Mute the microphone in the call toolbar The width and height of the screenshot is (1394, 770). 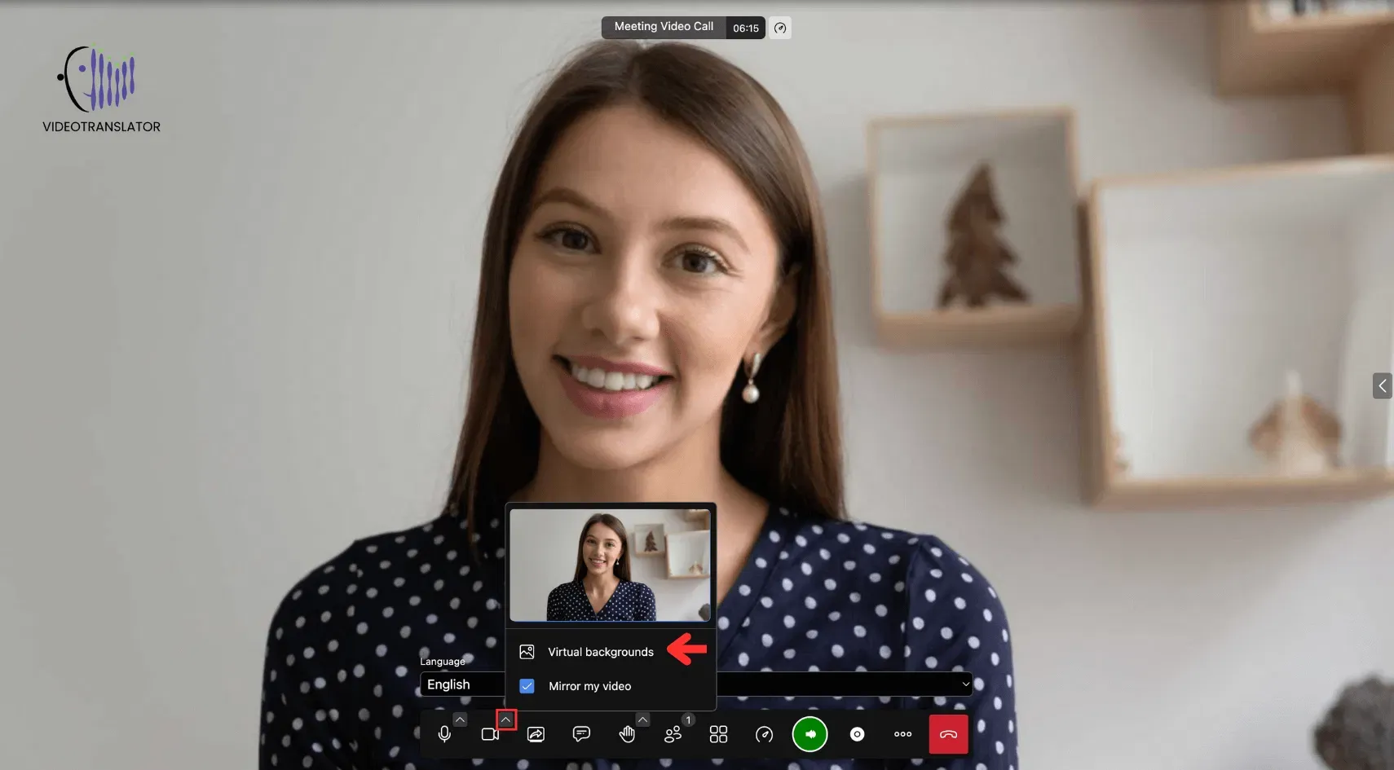444,734
